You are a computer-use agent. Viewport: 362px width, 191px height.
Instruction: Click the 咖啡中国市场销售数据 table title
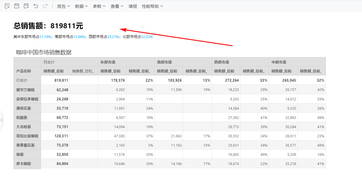tap(44, 52)
